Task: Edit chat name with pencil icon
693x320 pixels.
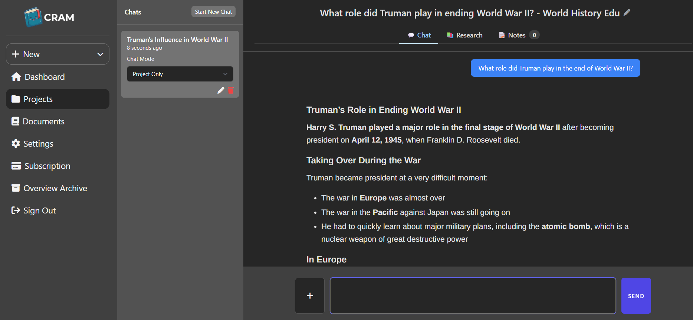Action: click(x=221, y=90)
